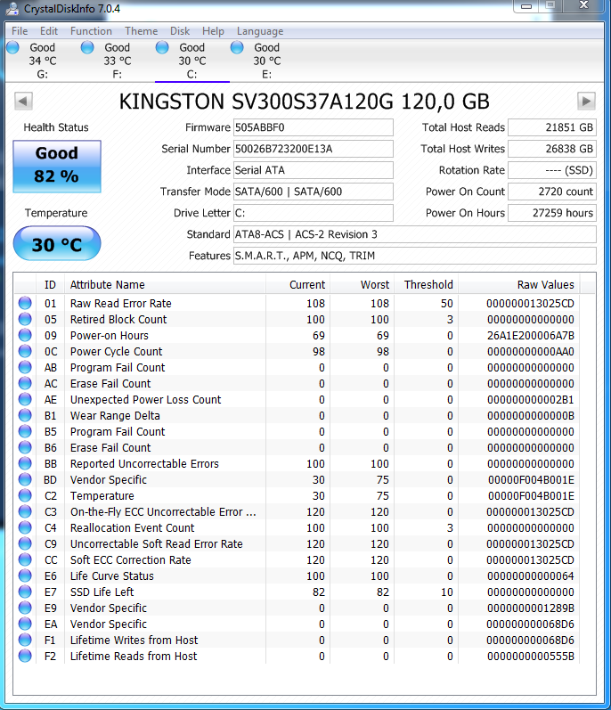This screenshot has height=710, width=611.
Task: Select the G: drive status icon
Action: point(13,48)
